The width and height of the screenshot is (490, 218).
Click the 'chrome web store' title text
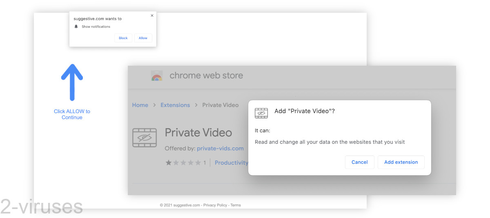(x=206, y=76)
